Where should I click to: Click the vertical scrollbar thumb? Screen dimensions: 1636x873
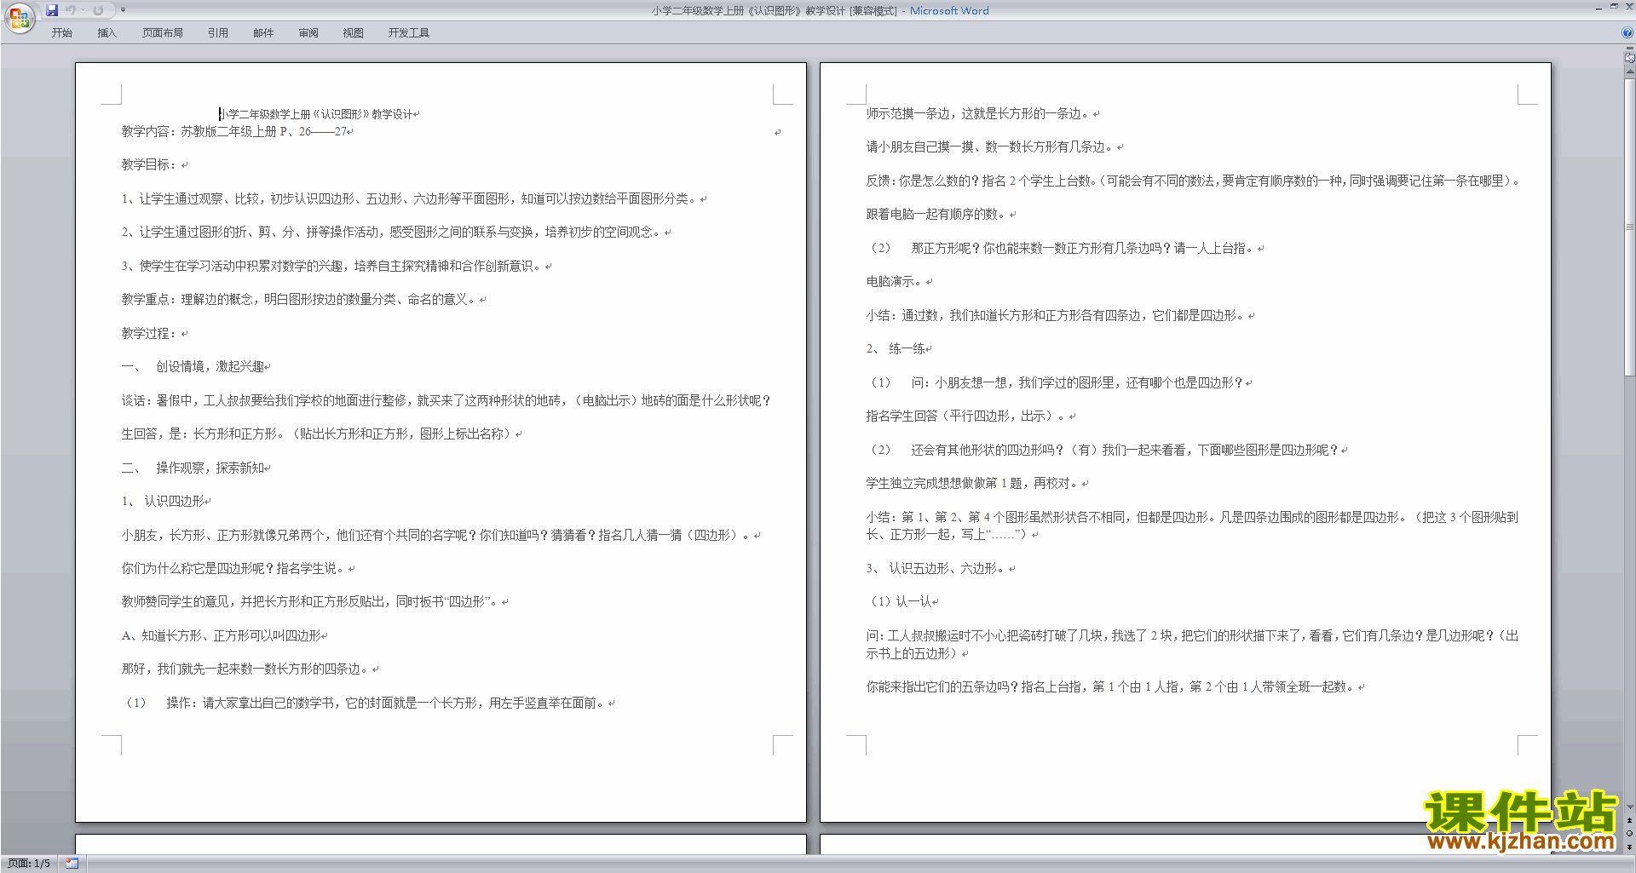[1629, 227]
